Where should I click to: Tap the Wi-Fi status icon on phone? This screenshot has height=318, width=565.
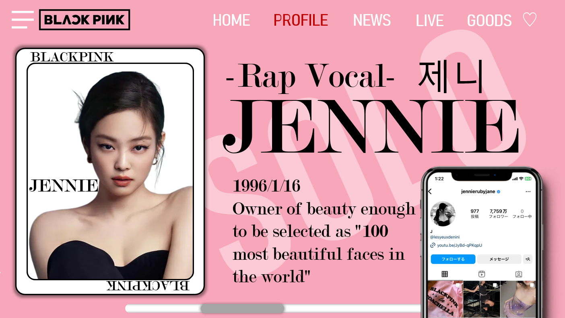pos(521,179)
